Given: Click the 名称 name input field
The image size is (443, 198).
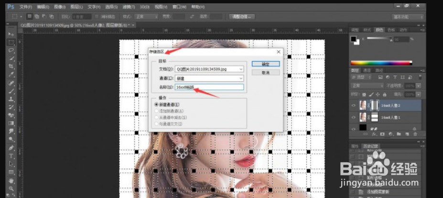Looking at the screenshot, I should (x=209, y=87).
